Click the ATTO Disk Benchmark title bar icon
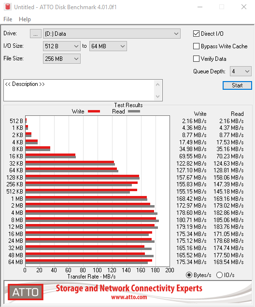 pos(8,7)
